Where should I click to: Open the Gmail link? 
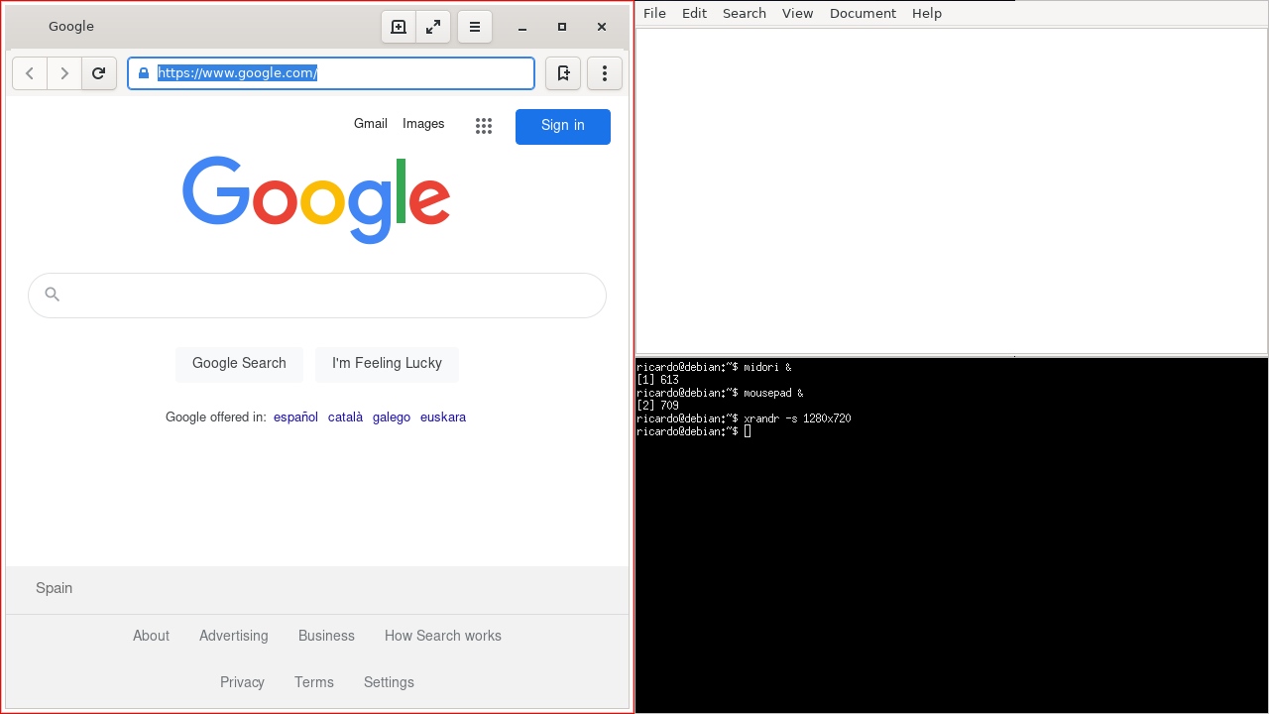(x=371, y=124)
